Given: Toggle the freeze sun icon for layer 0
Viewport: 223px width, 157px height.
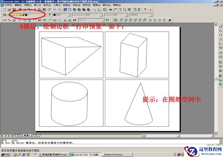Looking at the screenshot, I should 17,15.
